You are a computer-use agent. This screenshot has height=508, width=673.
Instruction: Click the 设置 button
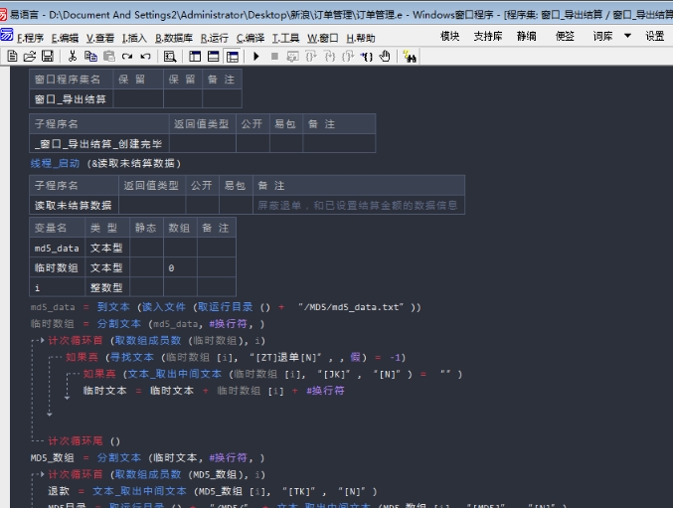[x=655, y=36]
